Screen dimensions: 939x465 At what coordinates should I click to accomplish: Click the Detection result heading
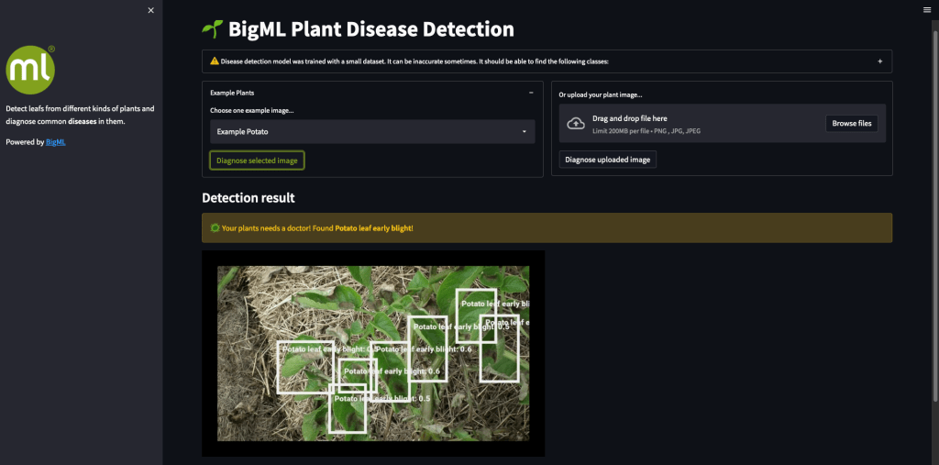point(248,198)
